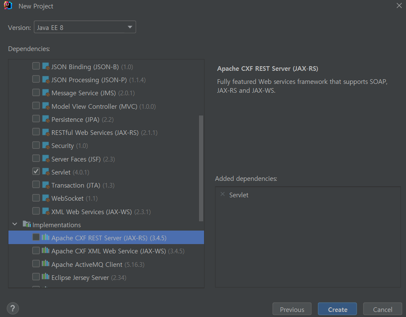Screen dimensions: 406x317
Task: Click the JSON Processing (JSON-P) spec icon
Action: 46,79
